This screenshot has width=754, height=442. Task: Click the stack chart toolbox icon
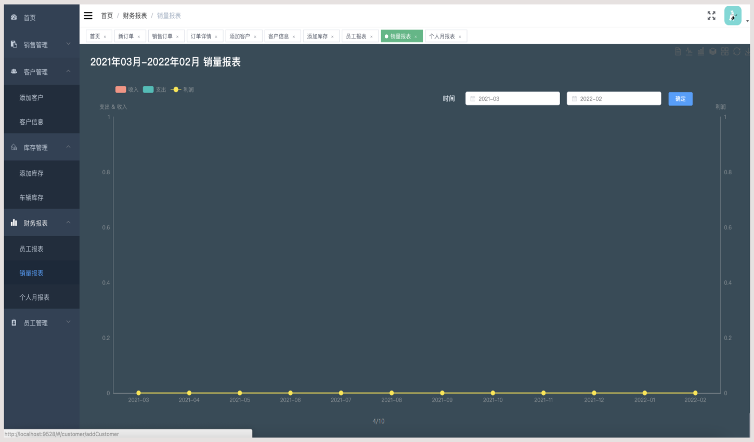tap(713, 51)
